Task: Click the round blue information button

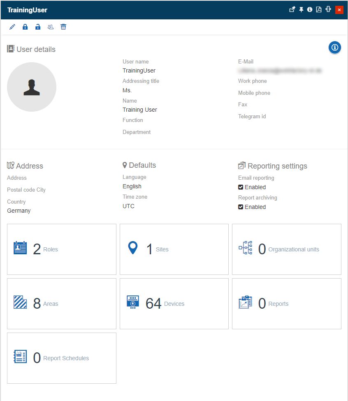Action: [x=335, y=48]
